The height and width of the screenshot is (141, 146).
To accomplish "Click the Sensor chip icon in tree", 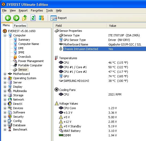I will [x=15, y=70].
